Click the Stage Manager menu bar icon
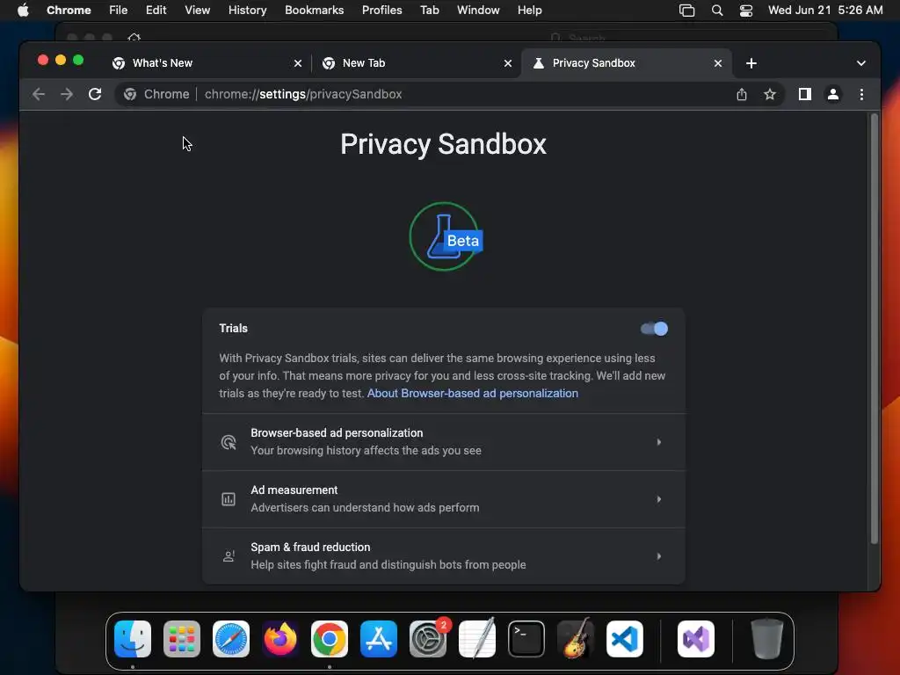This screenshot has height=675, width=900. click(687, 10)
